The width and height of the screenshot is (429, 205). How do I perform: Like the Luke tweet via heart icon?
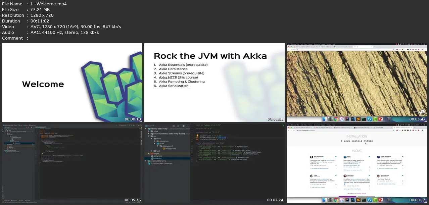(x=311, y=184)
